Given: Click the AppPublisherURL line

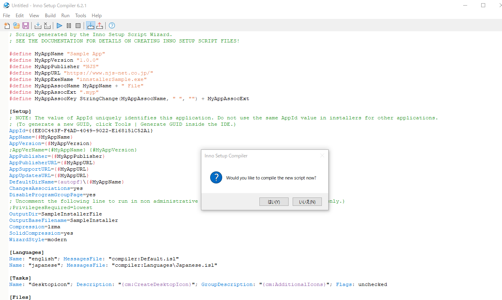Looking at the screenshot, I should pos(52,163).
